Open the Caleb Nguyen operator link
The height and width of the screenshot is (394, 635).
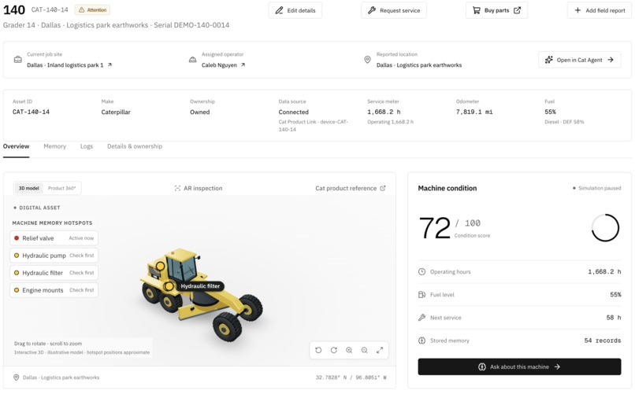[223, 65]
